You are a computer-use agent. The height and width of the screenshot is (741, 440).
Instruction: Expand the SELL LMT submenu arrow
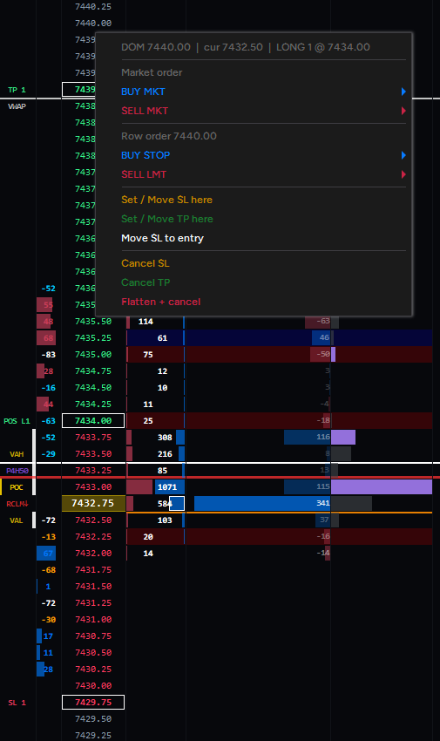pos(403,174)
